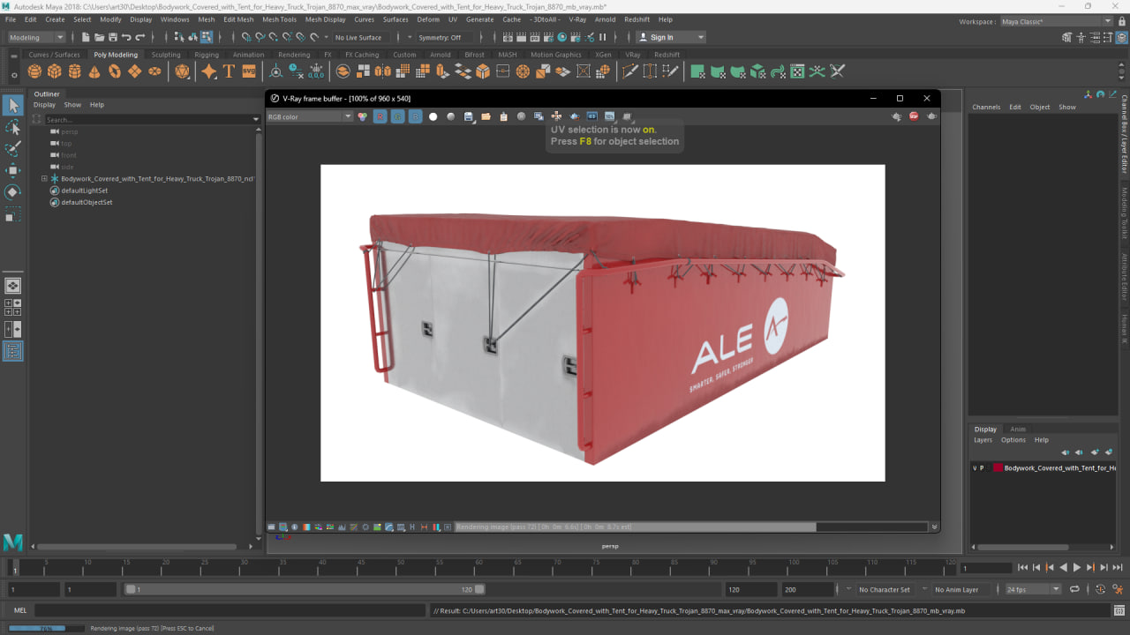This screenshot has width=1130, height=635.
Task: Click the New scene icon
Action: coord(86,37)
